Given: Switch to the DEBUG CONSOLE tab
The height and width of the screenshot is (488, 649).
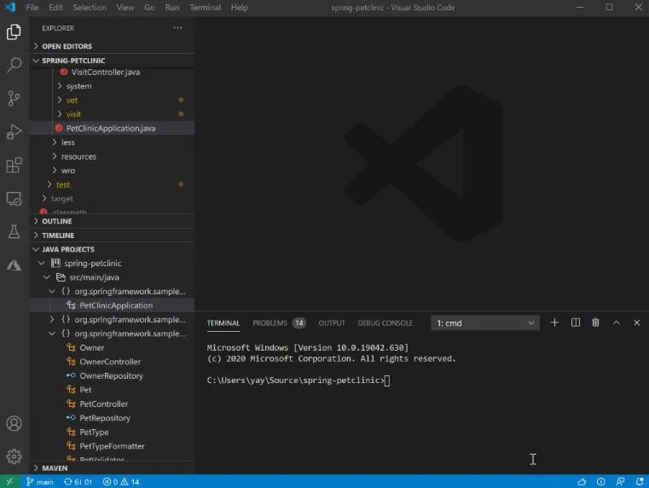Looking at the screenshot, I should [385, 322].
